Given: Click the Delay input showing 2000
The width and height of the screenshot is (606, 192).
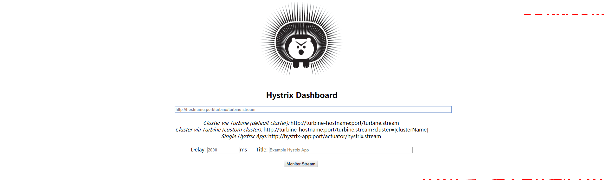Looking at the screenshot, I should pyautogui.click(x=223, y=150).
